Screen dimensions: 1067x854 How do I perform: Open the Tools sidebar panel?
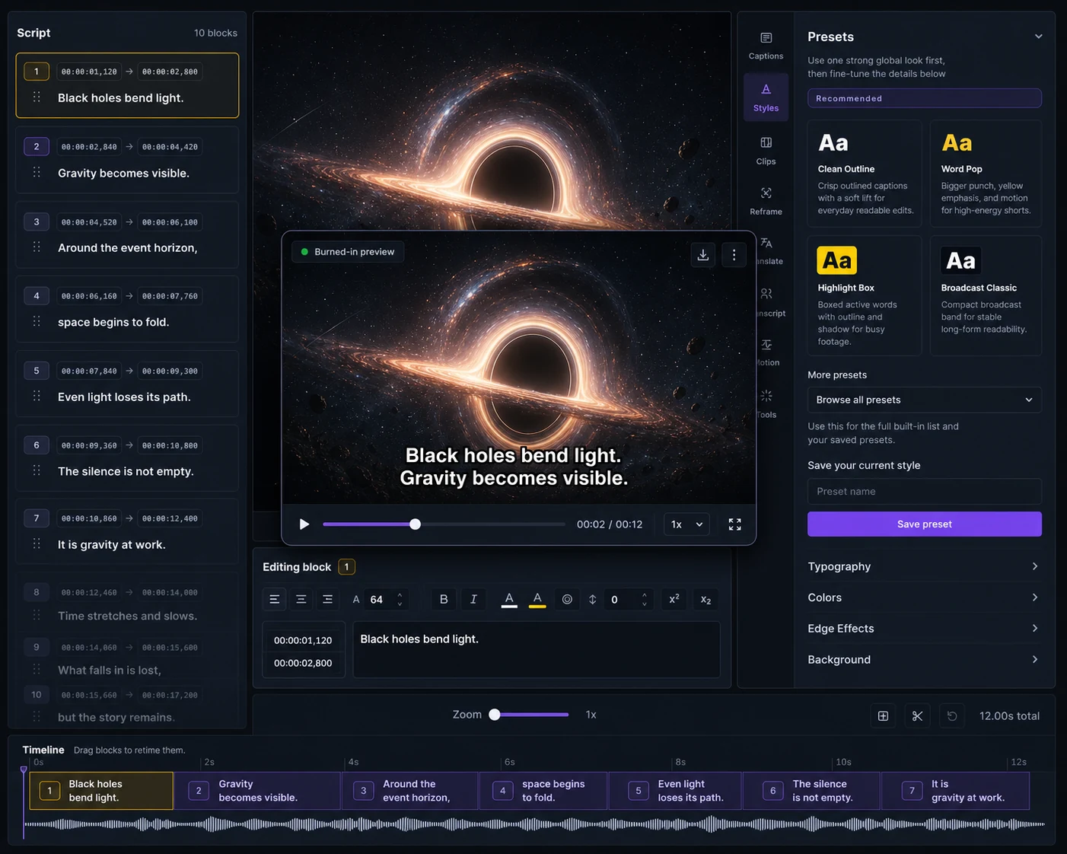[x=767, y=403]
